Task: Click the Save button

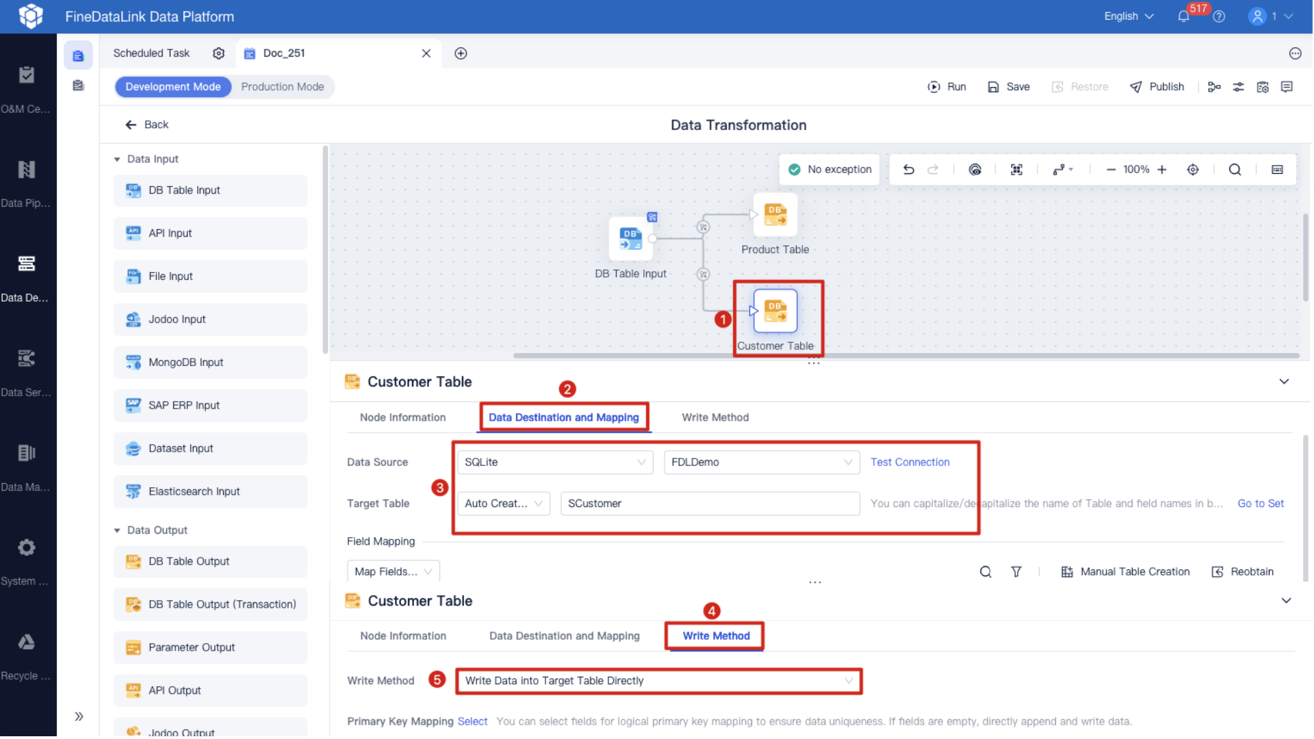Action: pyautogui.click(x=1008, y=87)
